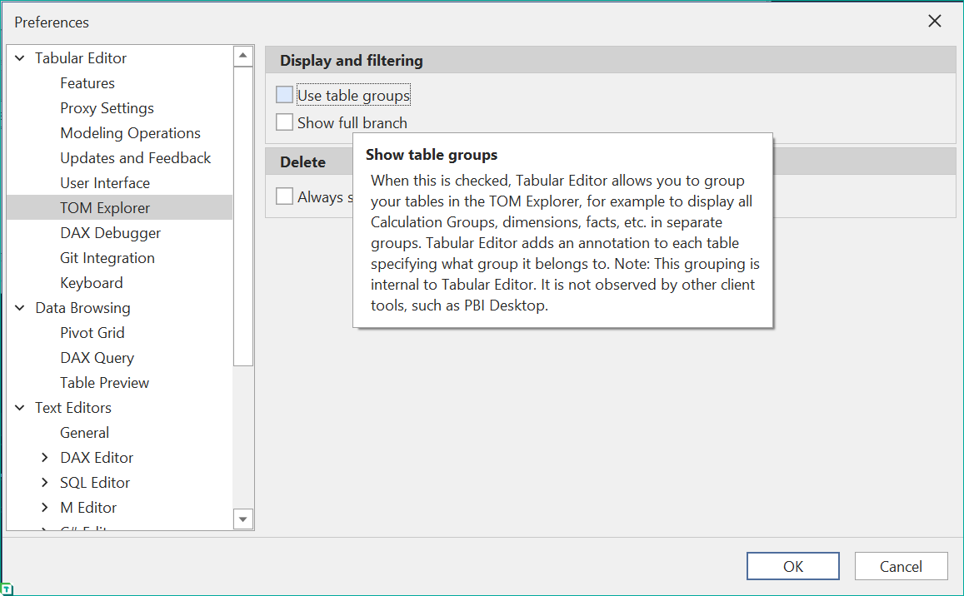Enable the Use table groups checkbox

[x=284, y=94]
